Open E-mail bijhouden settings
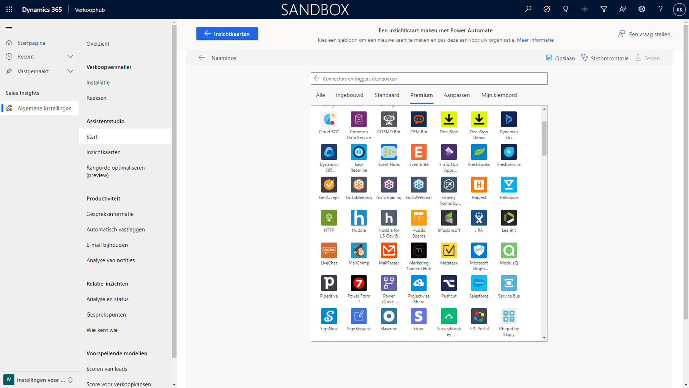 coord(107,245)
